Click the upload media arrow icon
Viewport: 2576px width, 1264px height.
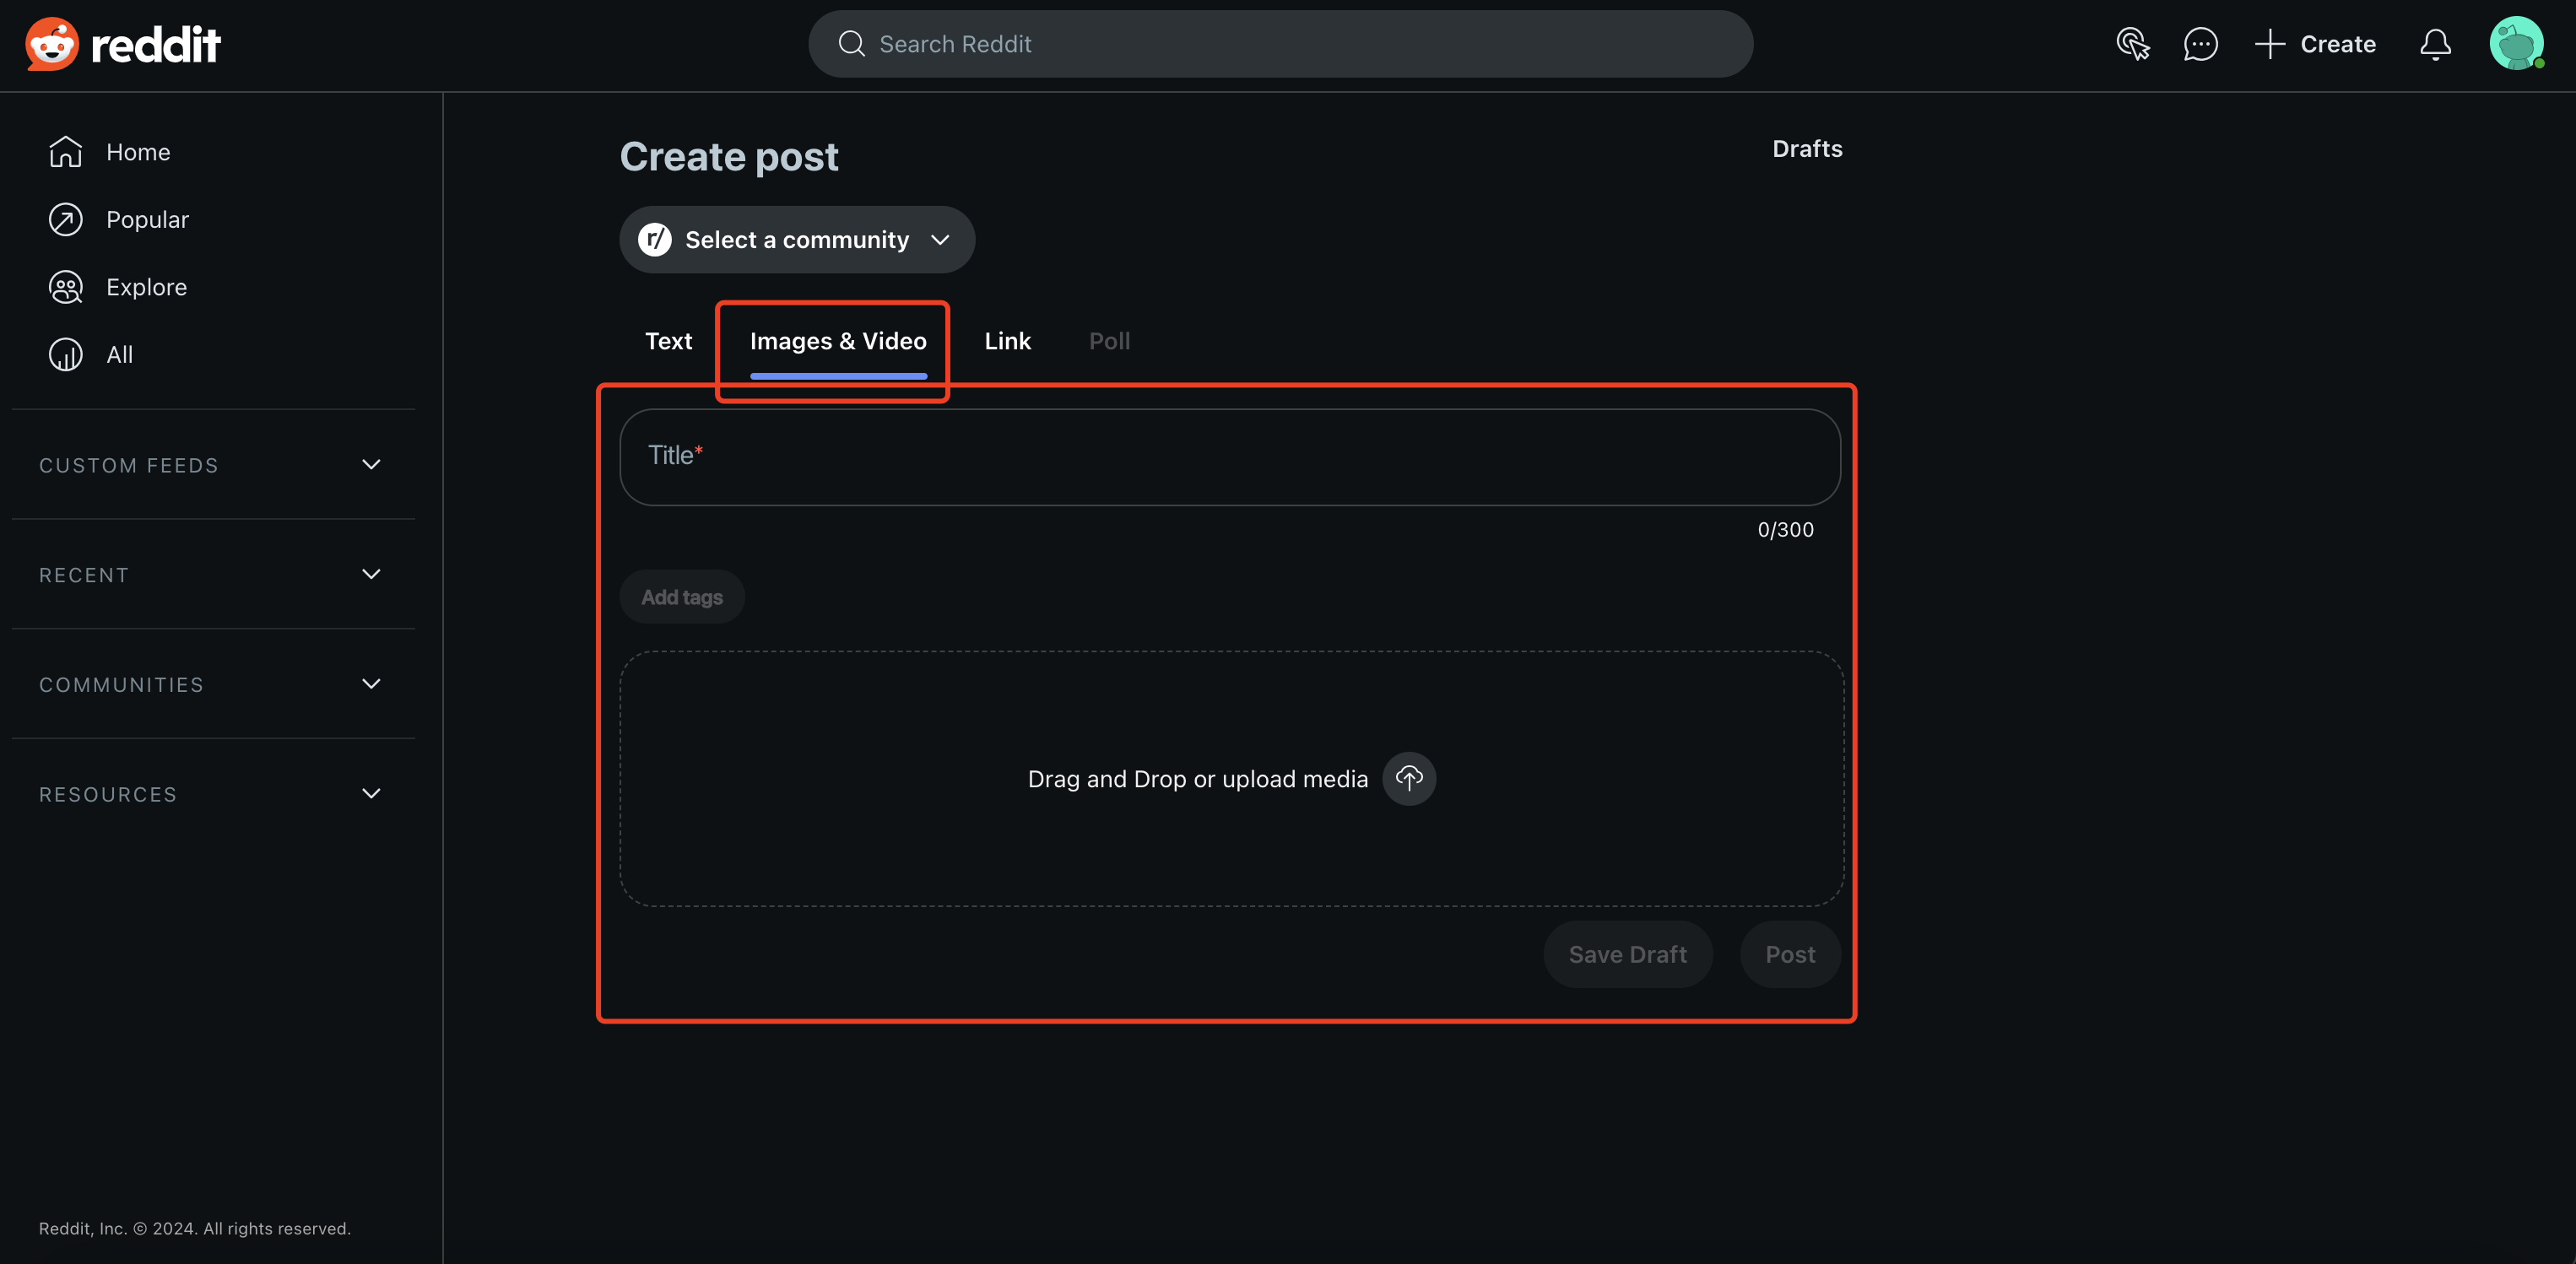coord(1409,778)
